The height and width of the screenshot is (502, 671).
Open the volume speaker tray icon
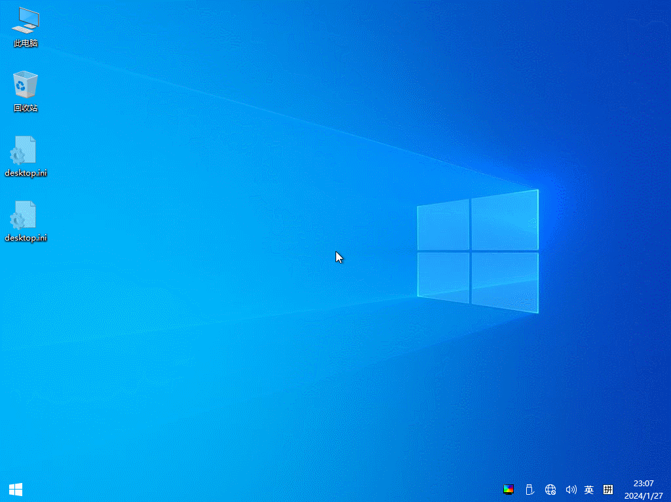(x=571, y=490)
